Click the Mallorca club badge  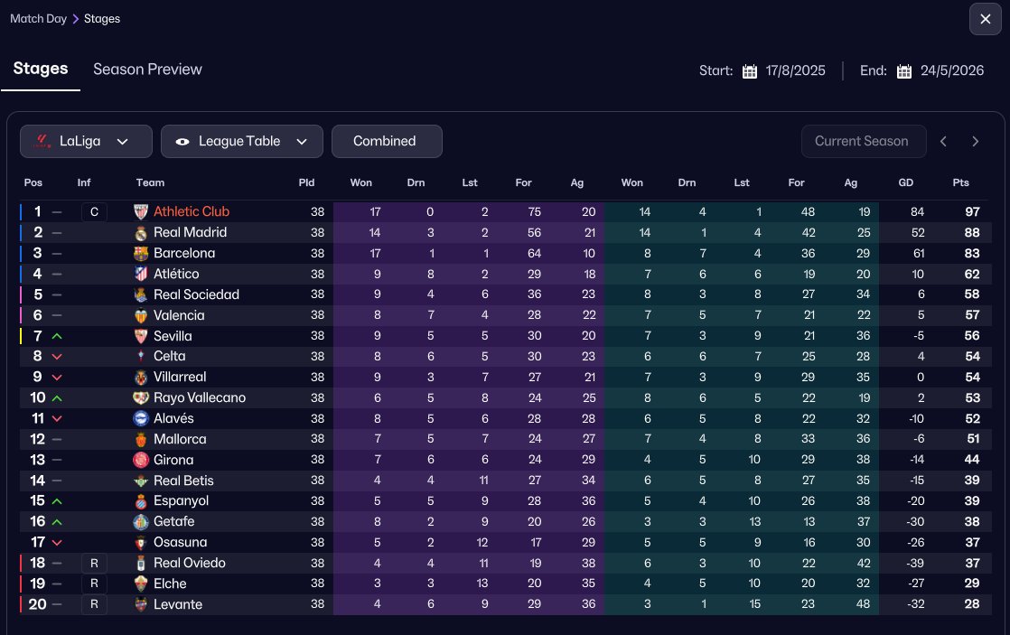140,439
